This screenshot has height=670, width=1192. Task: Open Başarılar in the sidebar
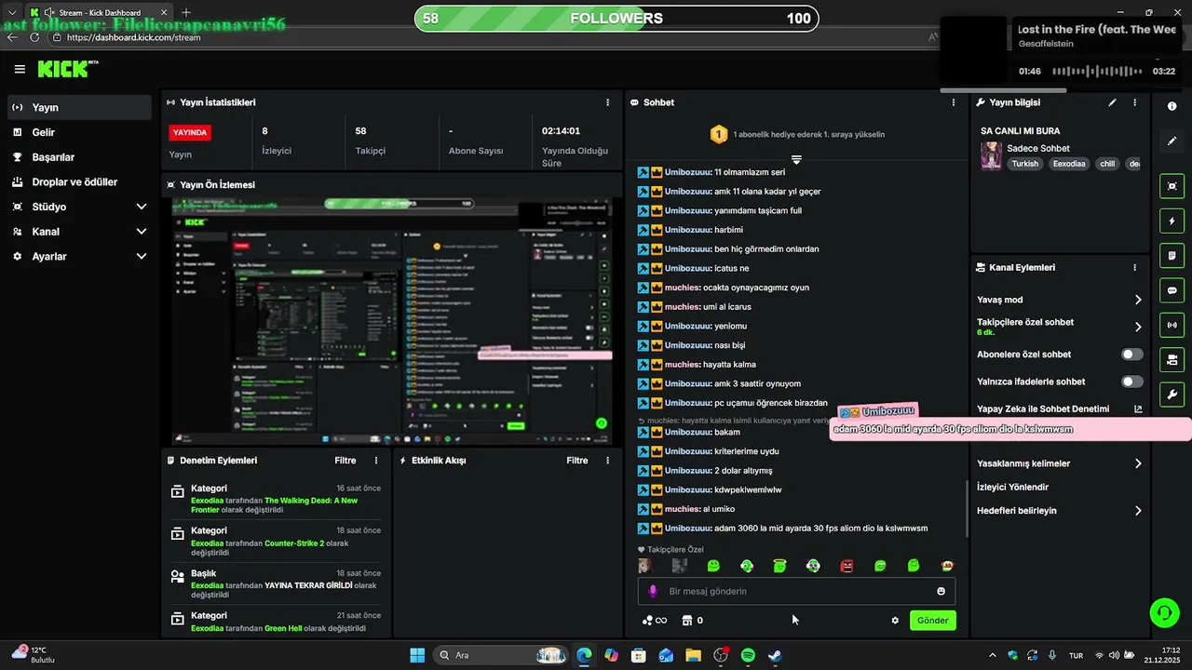pyautogui.click(x=79, y=157)
